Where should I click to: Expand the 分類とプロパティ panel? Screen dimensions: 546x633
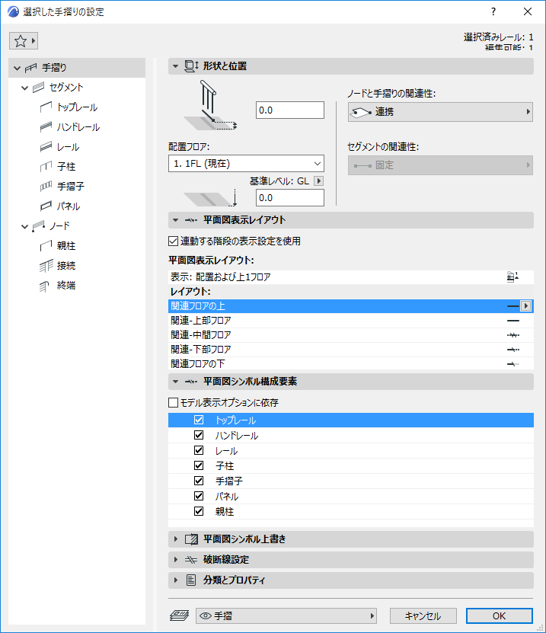[x=176, y=580]
